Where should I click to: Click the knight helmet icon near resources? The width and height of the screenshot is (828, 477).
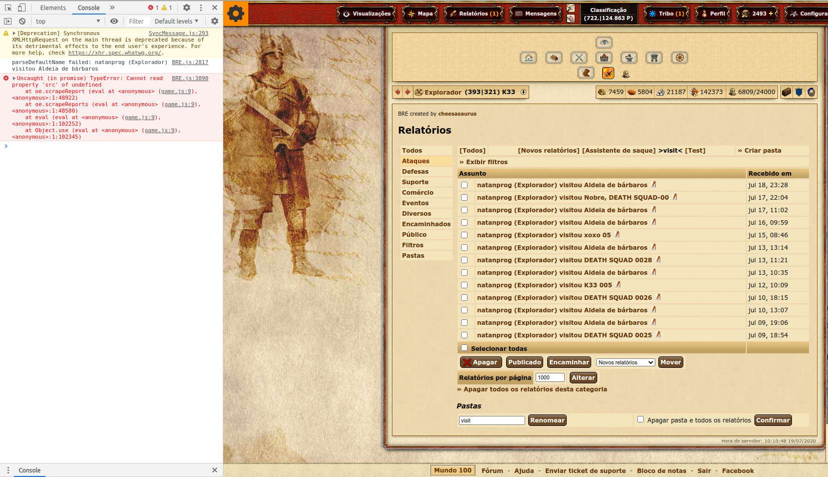tap(811, 92)
